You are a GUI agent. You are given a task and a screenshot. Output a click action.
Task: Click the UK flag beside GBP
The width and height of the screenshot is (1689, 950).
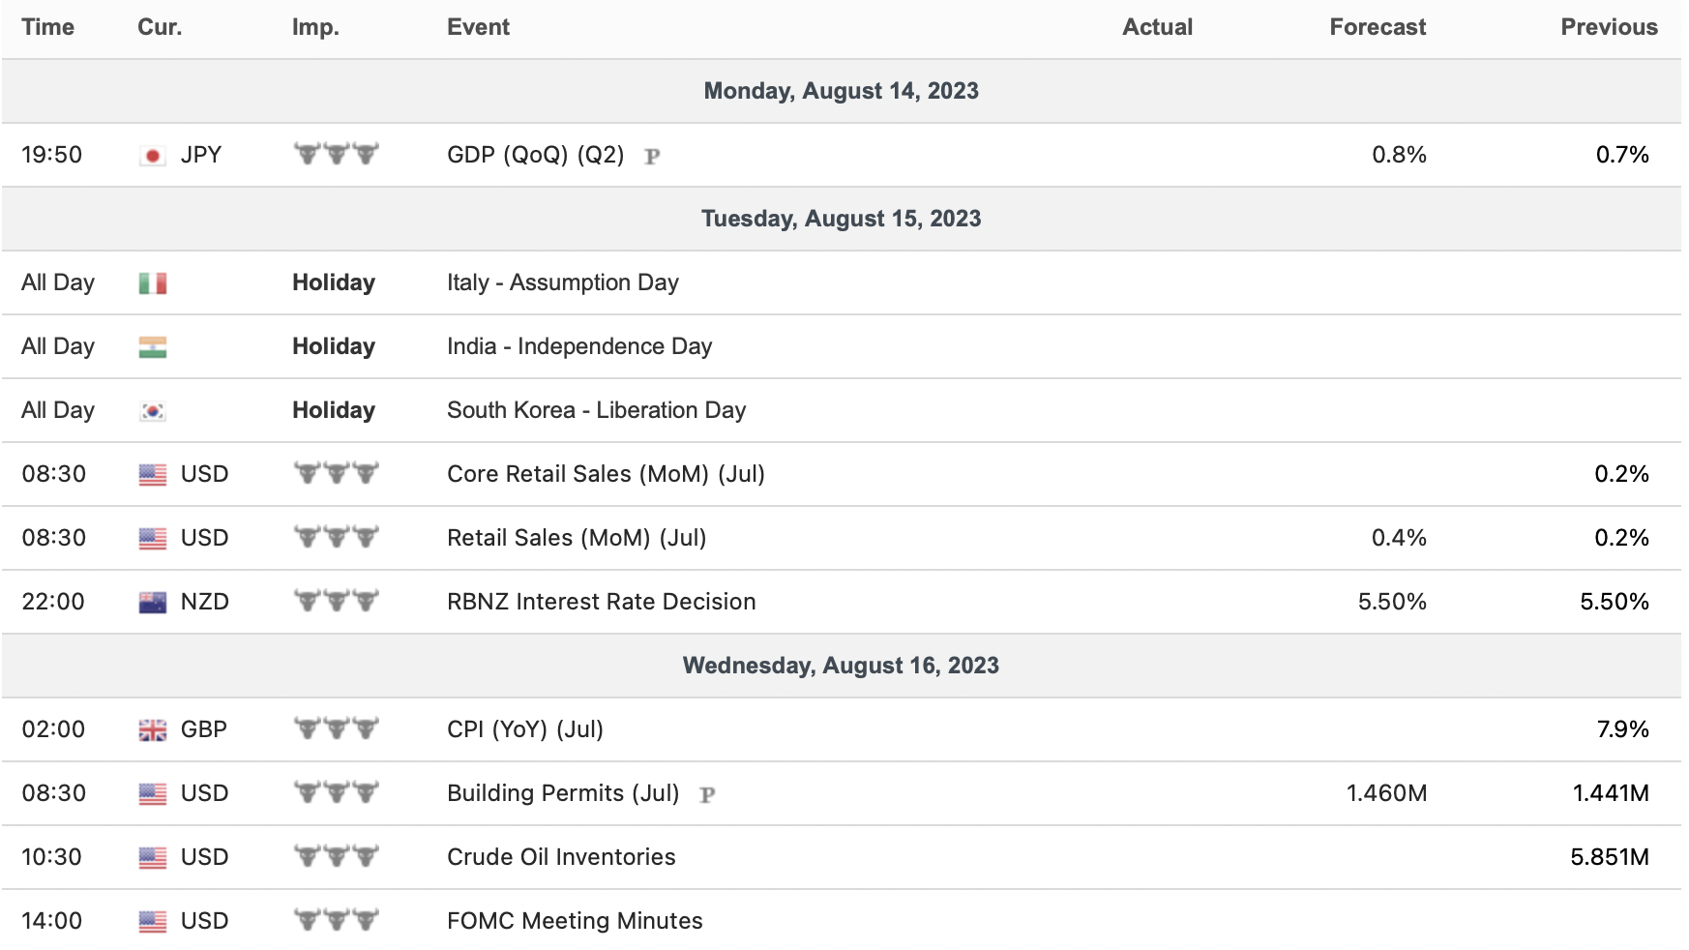pyautogui.click(x=152, y=730)
